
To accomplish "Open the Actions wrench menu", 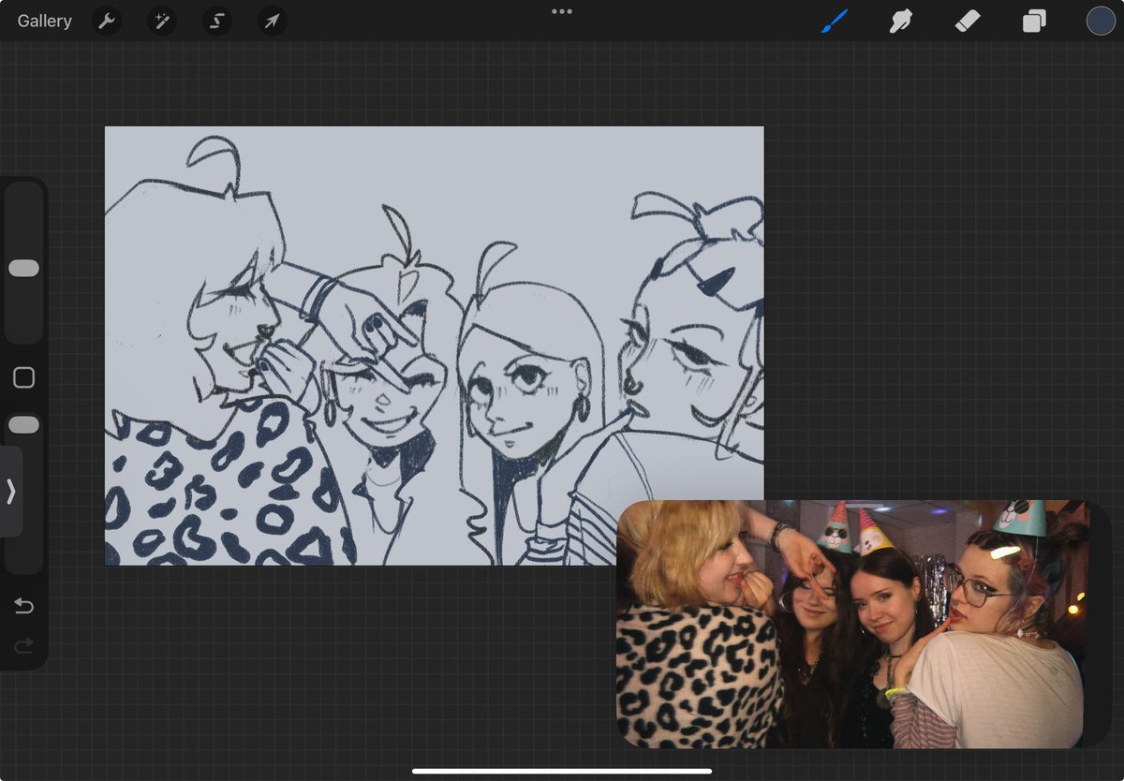I will 107,21.
